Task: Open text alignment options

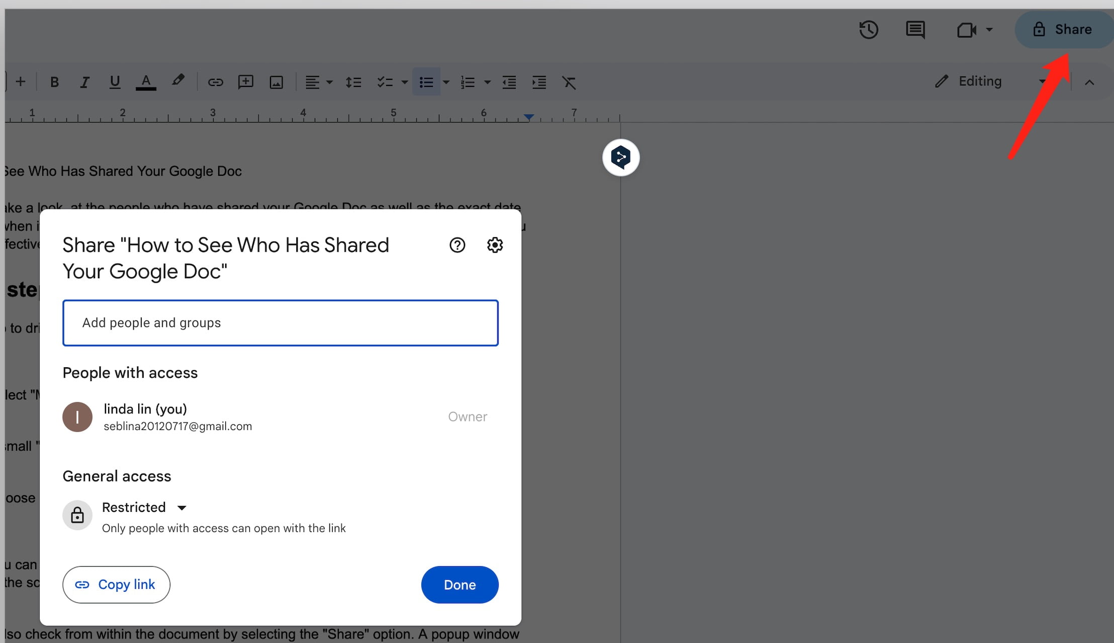Action: 312,82
